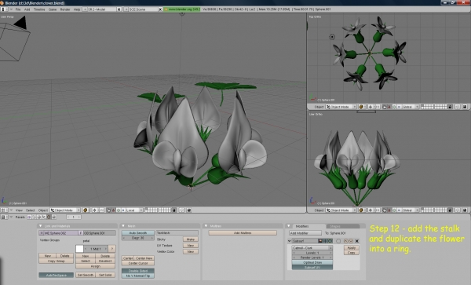Image resolution: width=471 pixels, height=285 pixels.
Task: Show Script panels icon in buttons header
Action: click(x=34, y=217)
